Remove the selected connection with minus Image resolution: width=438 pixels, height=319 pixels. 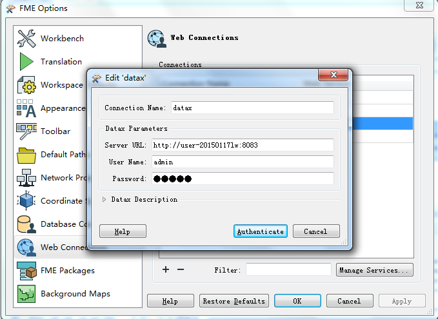click(x=181, y=269)
